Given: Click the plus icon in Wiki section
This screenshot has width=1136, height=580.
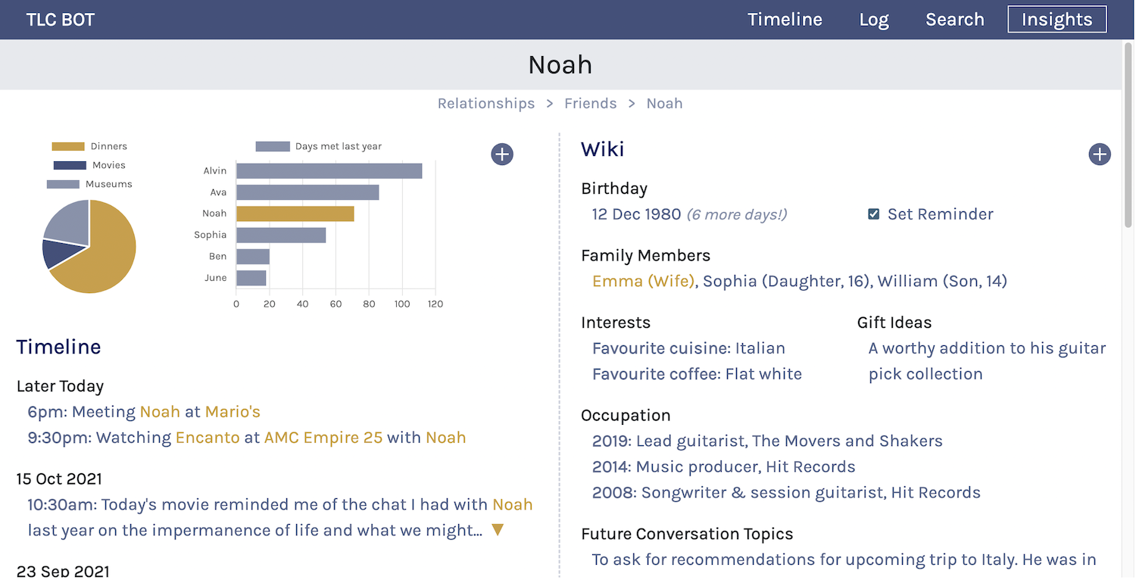Looking at the screenshot, I should [x=1099, y=154].
